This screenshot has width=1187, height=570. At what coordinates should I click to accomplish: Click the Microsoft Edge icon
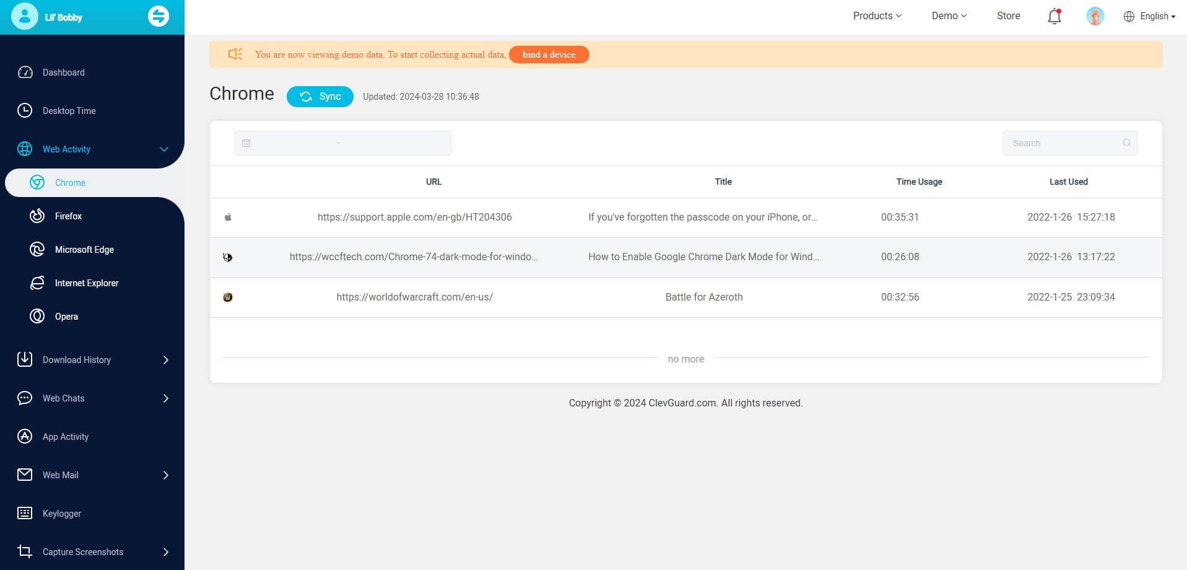pos(37,250)
